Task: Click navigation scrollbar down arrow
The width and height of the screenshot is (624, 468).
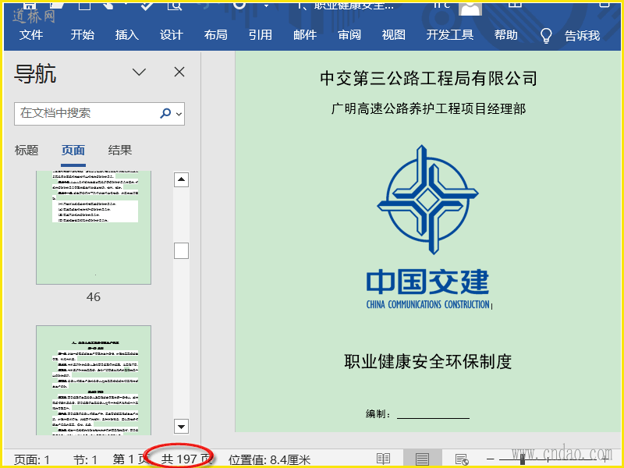Action: [181, 427]
